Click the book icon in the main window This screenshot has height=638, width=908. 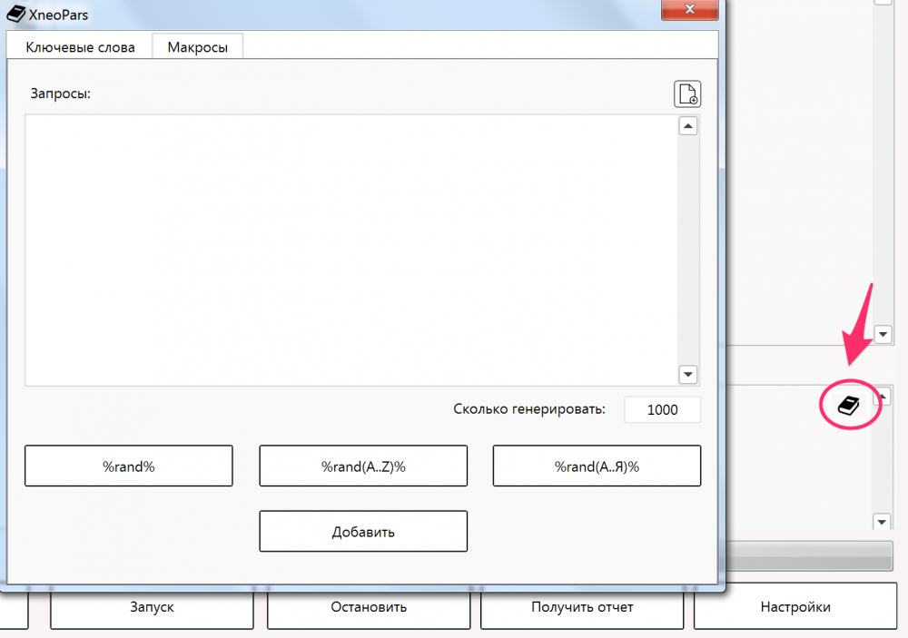tap(849, 405)
